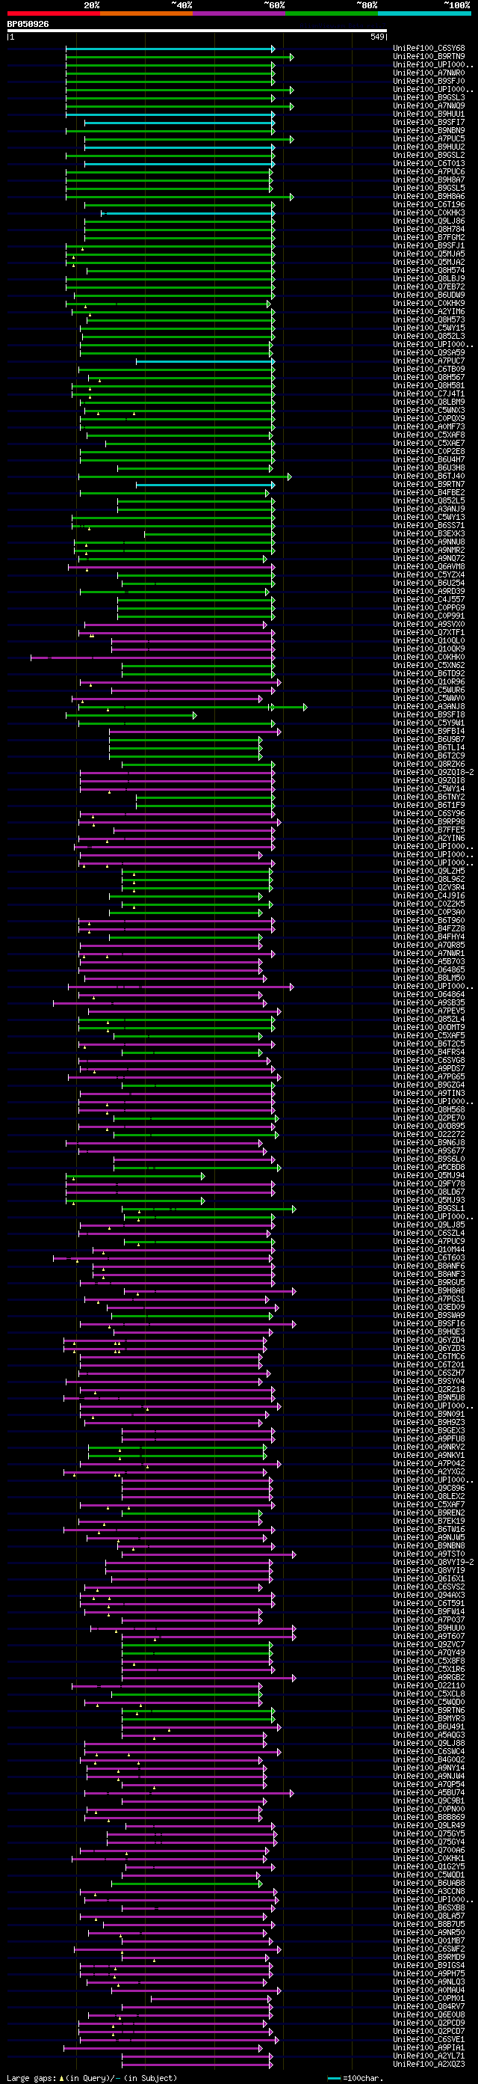Click the cyan alignment bar for UniRef100_B9RTN7

206,485
